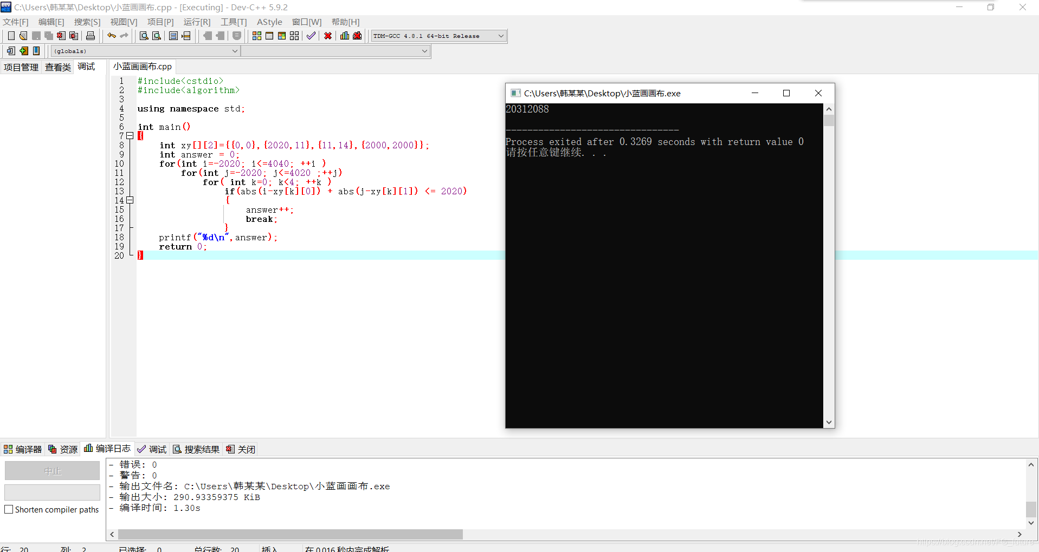Click the horizontal scrollbar in compile log
This screenshot has height=552, width=1039.
tap(291, 534)
